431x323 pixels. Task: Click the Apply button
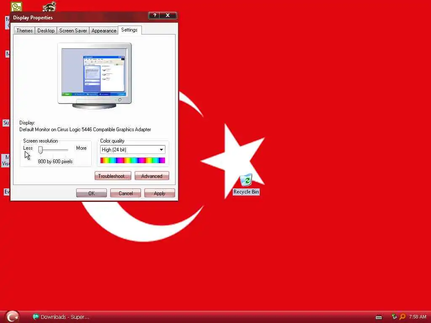pos(160,193)
